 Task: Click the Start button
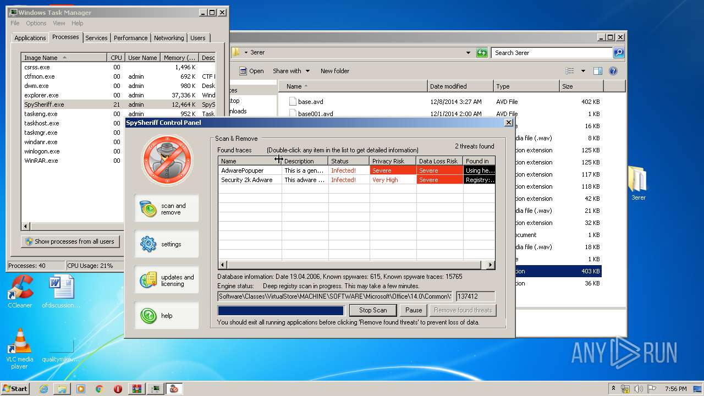tap(15, 389)
